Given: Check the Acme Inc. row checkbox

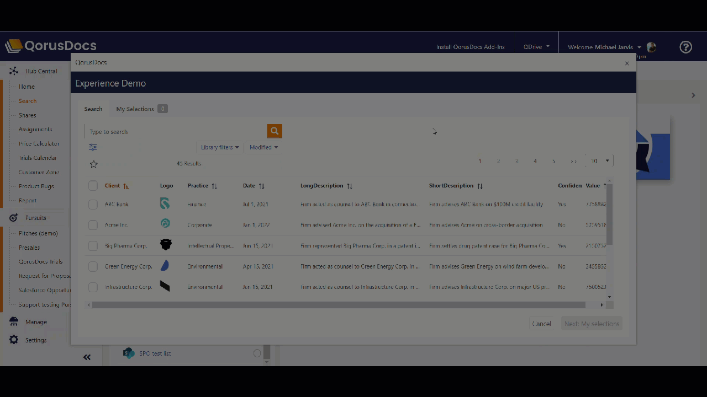Looking at the screenshot, I should (x=93, y=225).
